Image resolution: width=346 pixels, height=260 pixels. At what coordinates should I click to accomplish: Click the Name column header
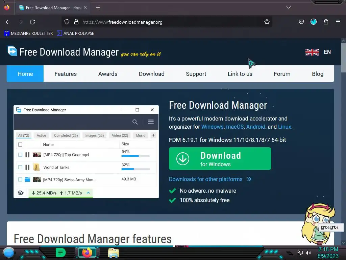coord(48,145)
